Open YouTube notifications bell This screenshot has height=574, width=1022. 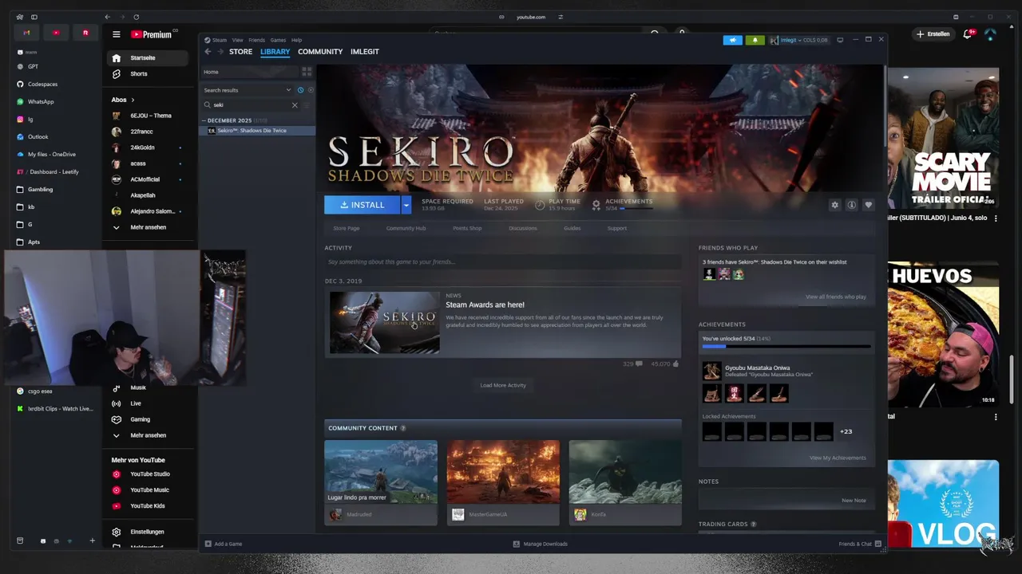click(969, 34)
